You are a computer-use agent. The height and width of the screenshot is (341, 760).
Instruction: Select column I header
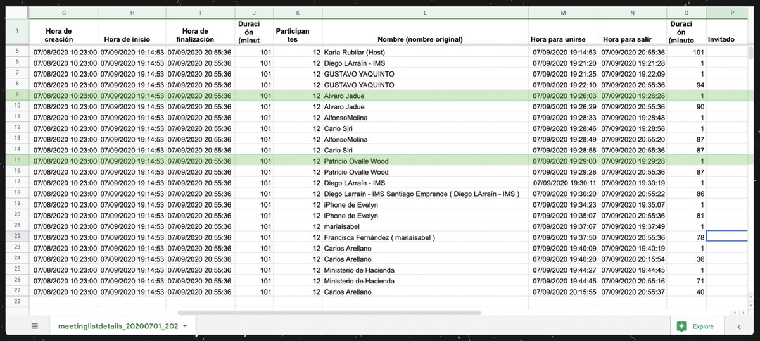[199, 12]
